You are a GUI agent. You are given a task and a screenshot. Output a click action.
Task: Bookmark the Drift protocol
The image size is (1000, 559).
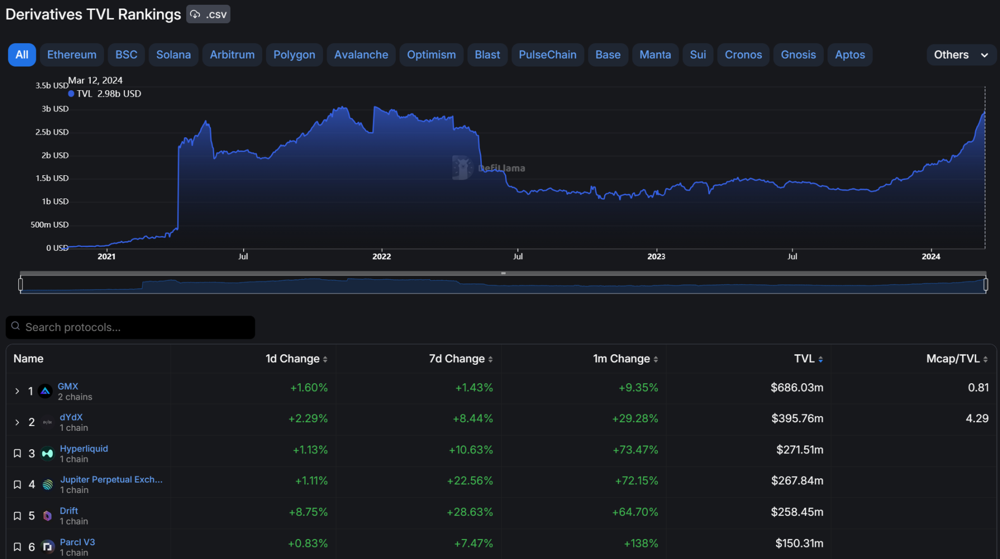(17, 516)
